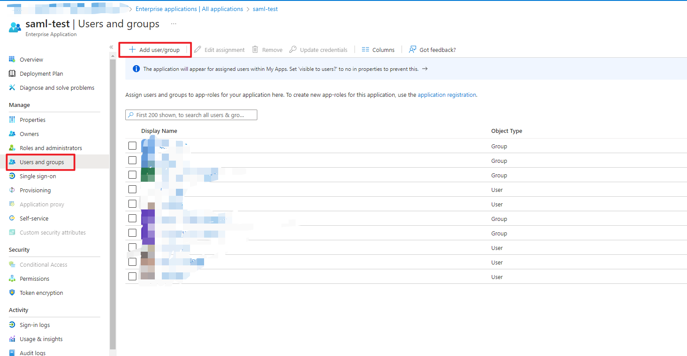Image resolution: width=687 pixels, height=356 pixels.
Task: Click the Custom security attributes icon
Action: 12,232
